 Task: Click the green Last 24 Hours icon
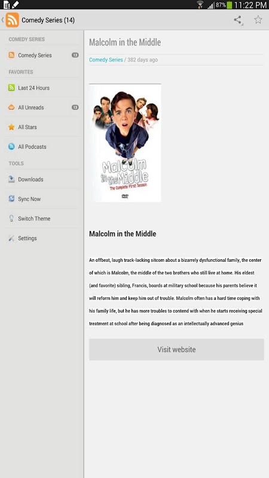[x=11, y=88]
